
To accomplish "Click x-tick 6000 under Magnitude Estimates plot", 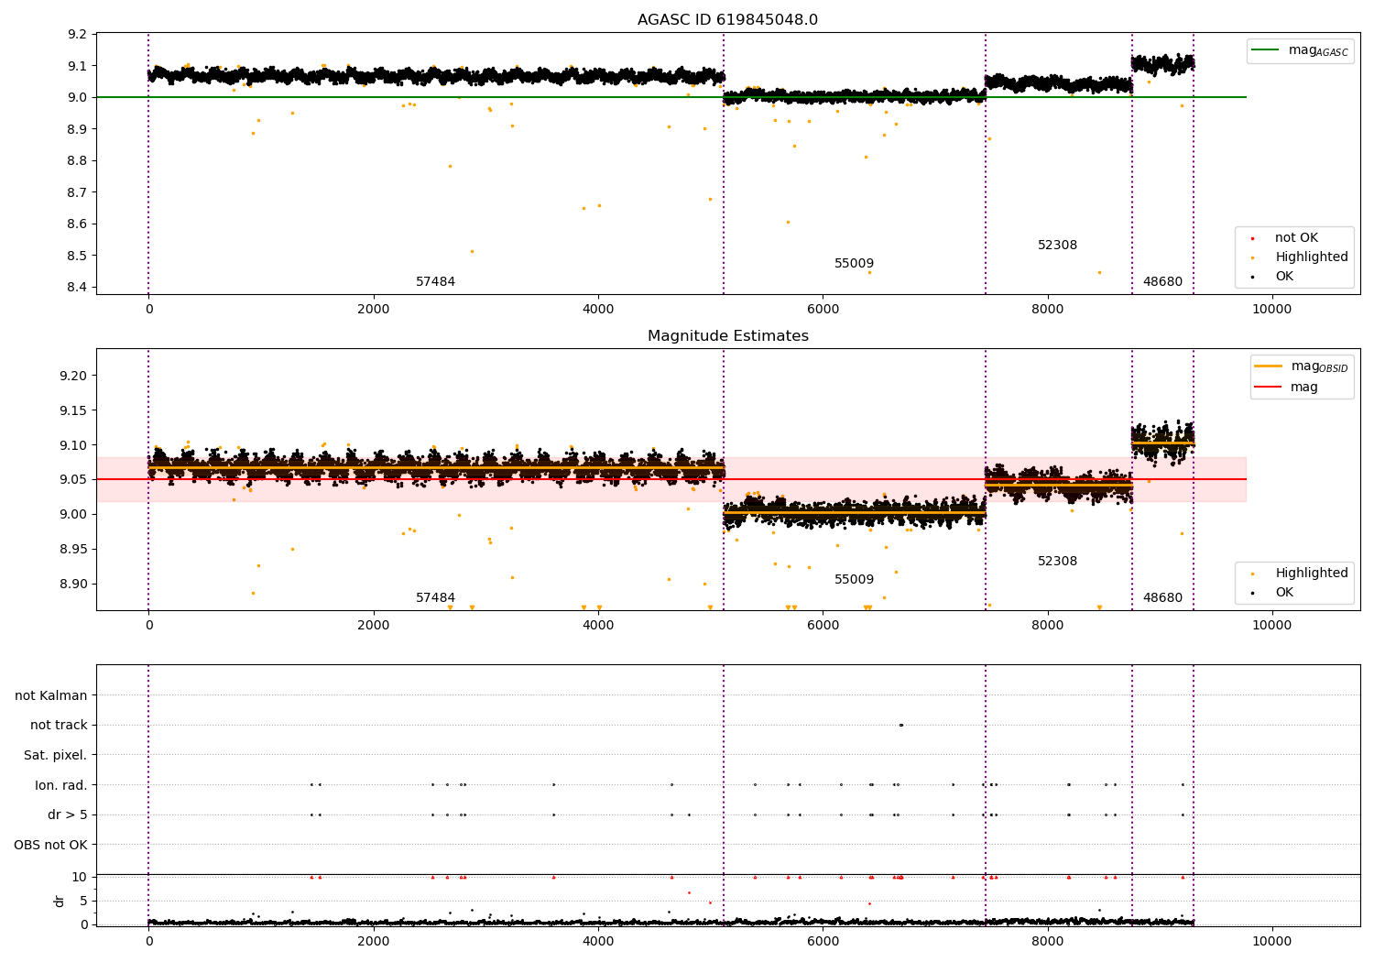I will point(823,626).
